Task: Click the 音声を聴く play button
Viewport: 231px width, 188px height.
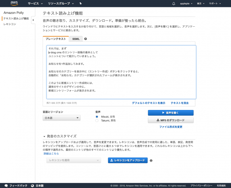Action: [x=171, y=113]
